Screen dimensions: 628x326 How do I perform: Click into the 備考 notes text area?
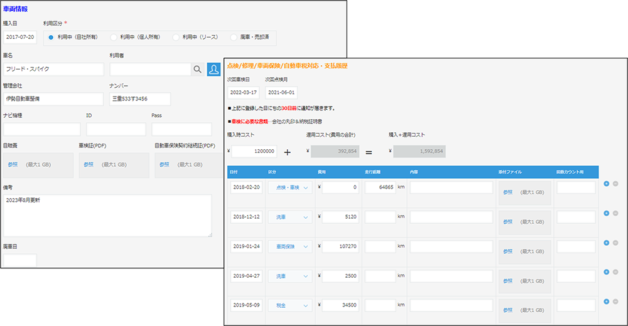(107, 215)
